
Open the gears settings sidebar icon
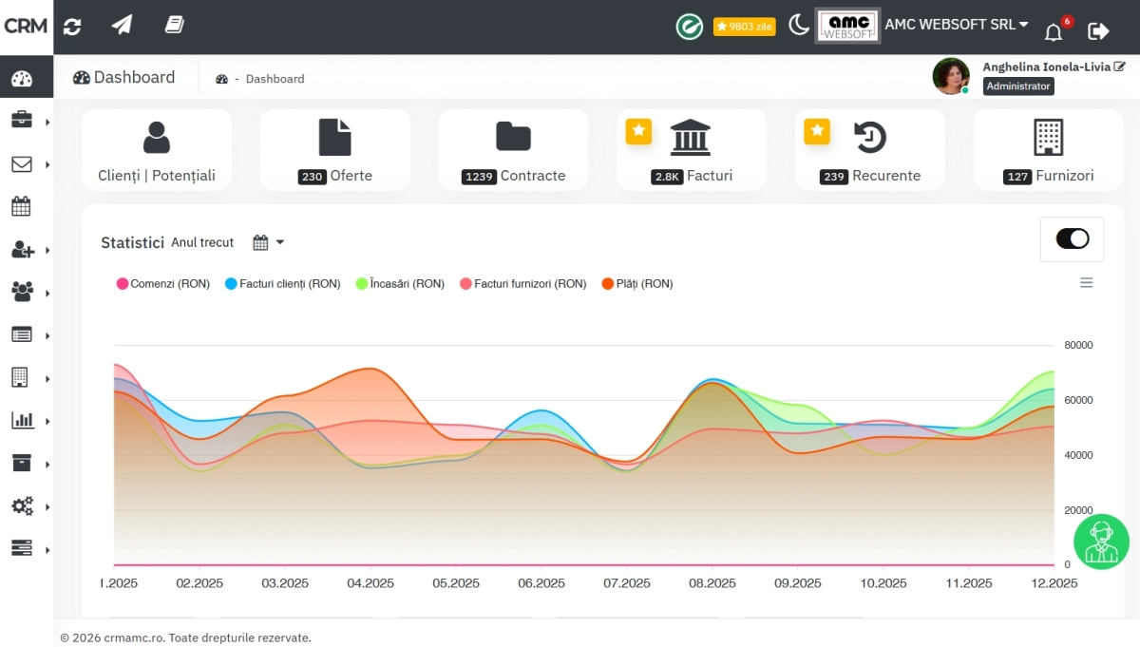click(23, 505)
